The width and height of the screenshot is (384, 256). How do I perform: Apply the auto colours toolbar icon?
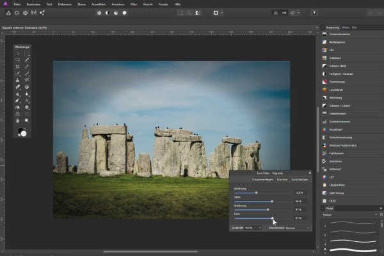(x=116, y=13)
